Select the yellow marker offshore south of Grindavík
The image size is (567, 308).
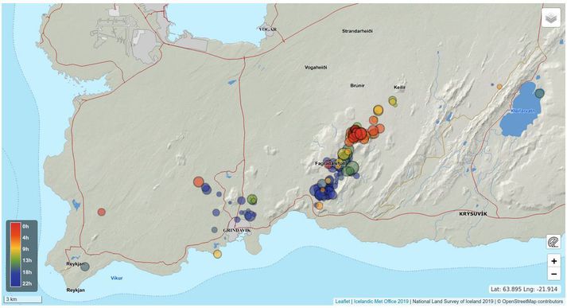[x=217, y=254]
